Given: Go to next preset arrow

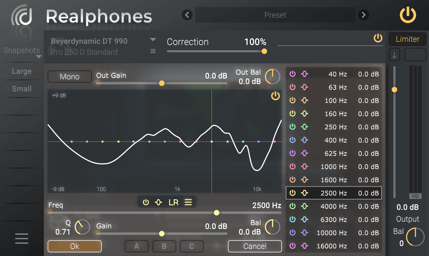Looking at the screenshot, I should coord(363,15).
